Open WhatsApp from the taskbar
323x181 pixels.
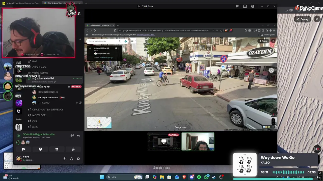click(206, 177)
